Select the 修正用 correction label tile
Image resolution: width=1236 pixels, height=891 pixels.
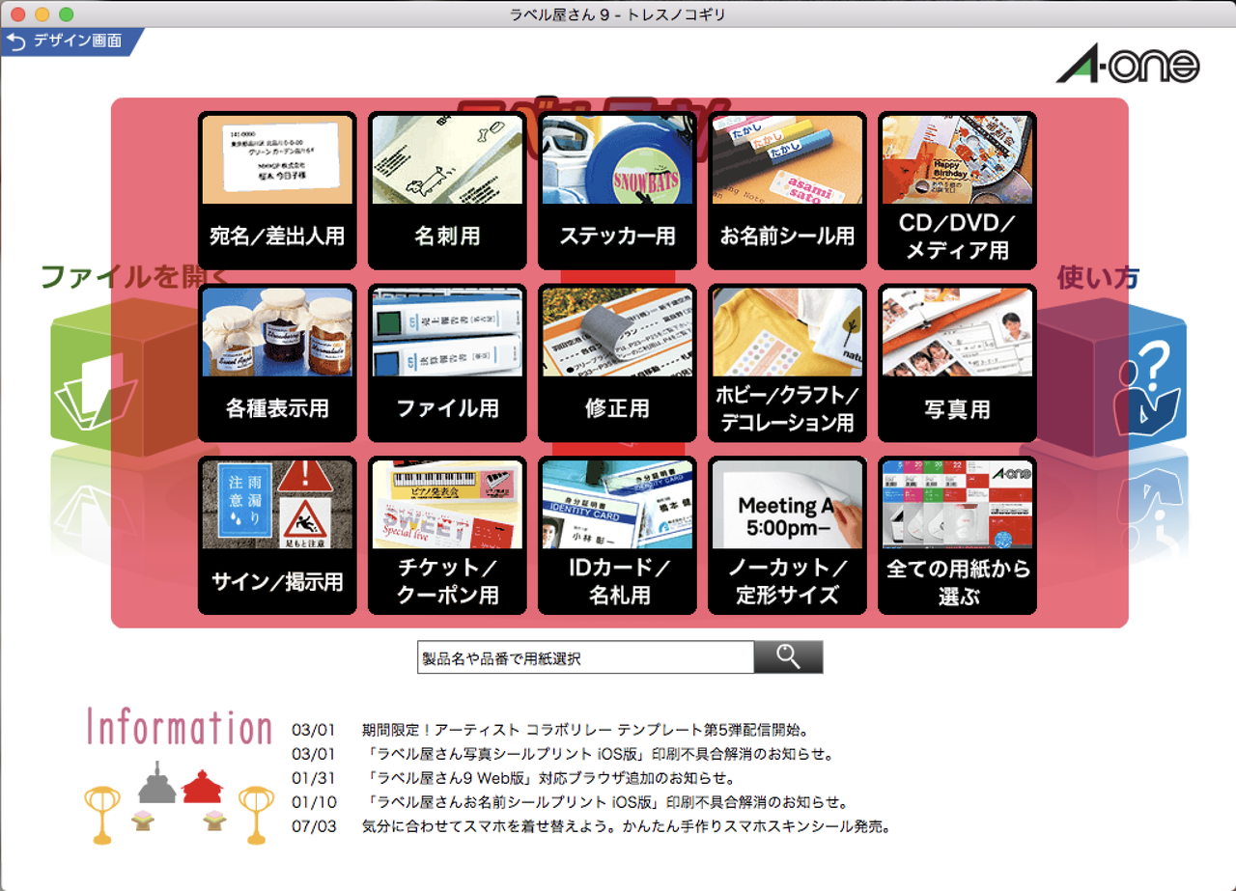pos(617,363)
